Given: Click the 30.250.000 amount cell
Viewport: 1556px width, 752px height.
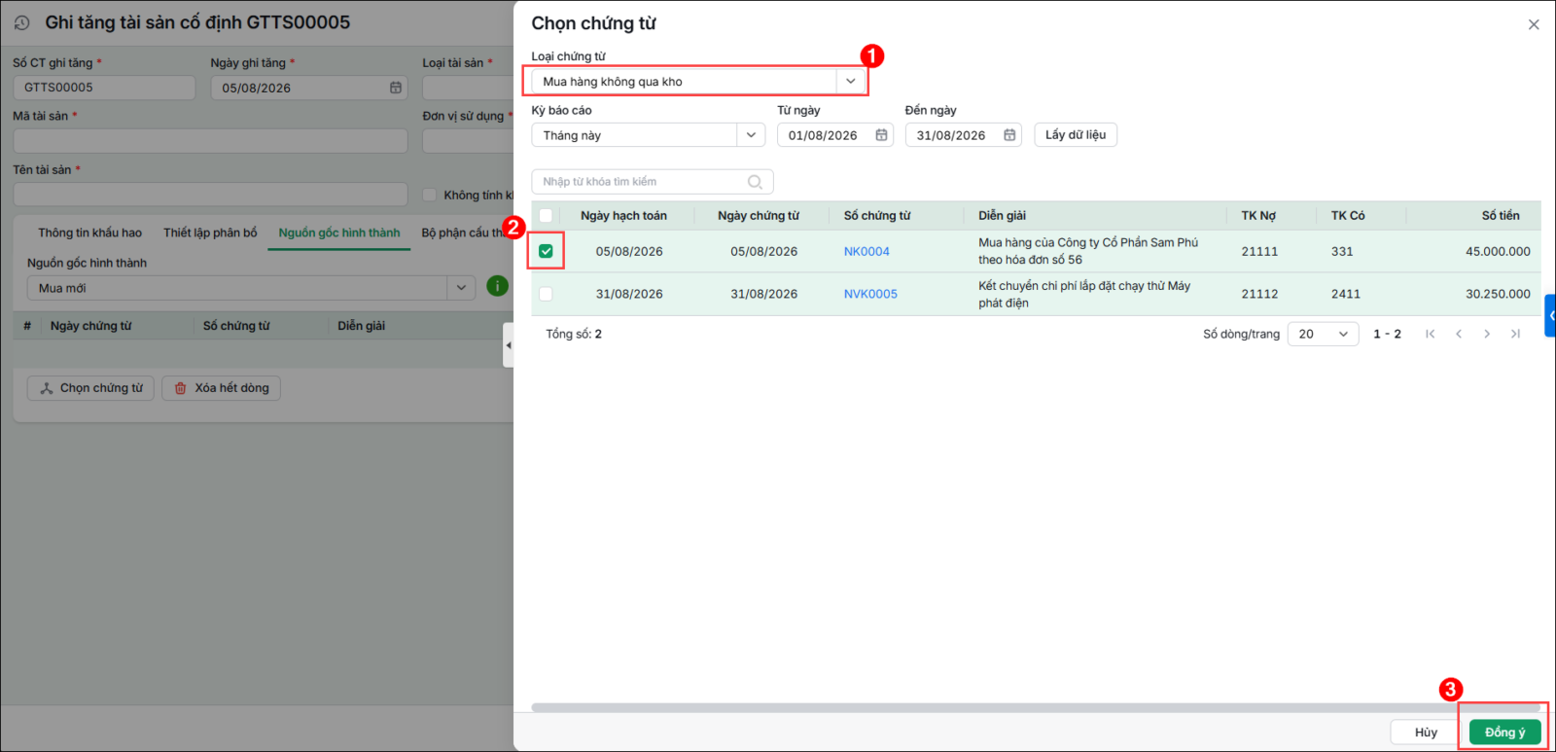Looking at the screenshot, I should pyautogui.click(x=1498, y=294).
